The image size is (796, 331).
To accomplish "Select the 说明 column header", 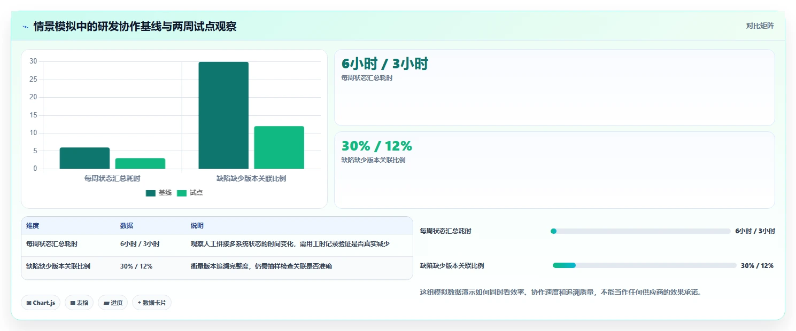I will click(x=197, y=226).
